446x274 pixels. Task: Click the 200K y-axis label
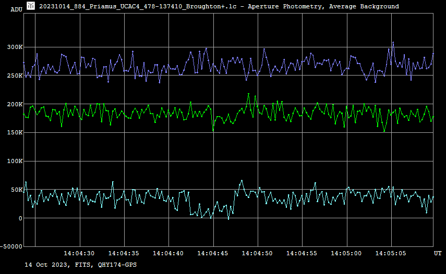pos(15,105)
